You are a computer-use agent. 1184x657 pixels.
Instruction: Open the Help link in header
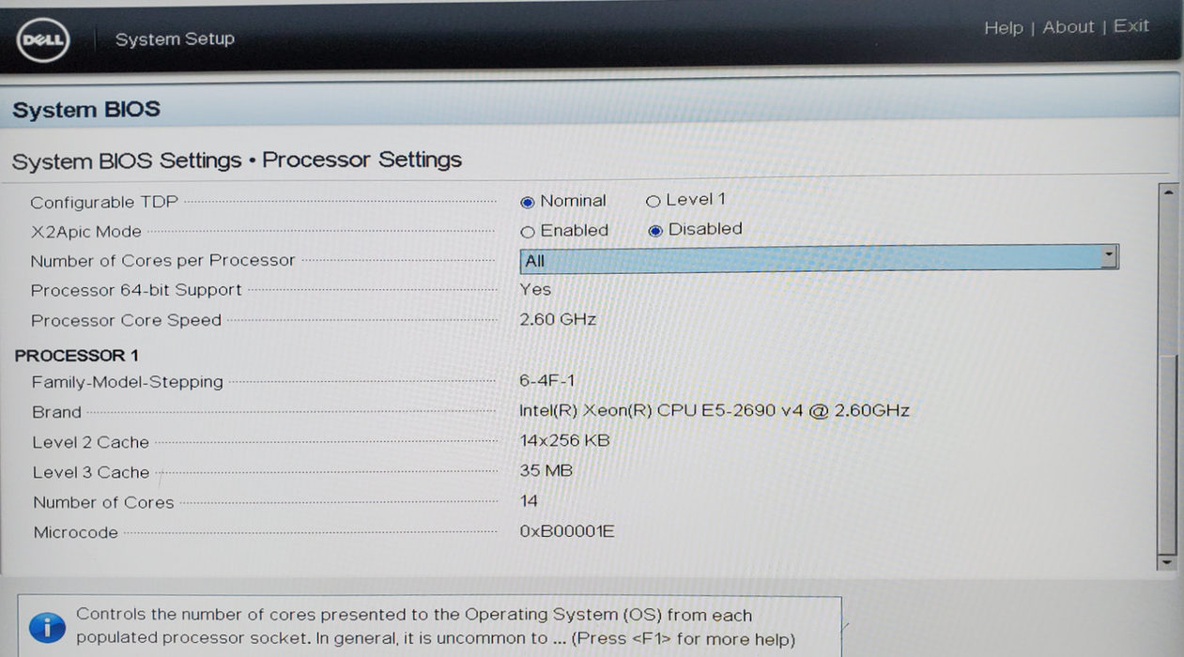click(1003, 28)
